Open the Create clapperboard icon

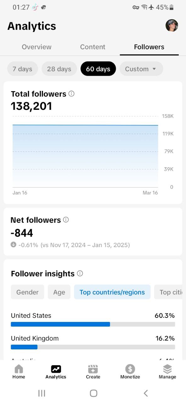(x=93, y=369)
